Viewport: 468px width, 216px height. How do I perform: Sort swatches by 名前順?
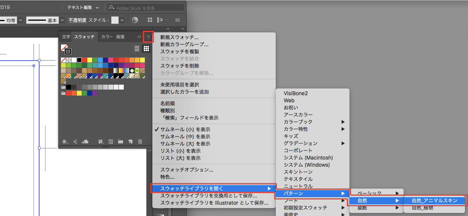coord(214,103)
